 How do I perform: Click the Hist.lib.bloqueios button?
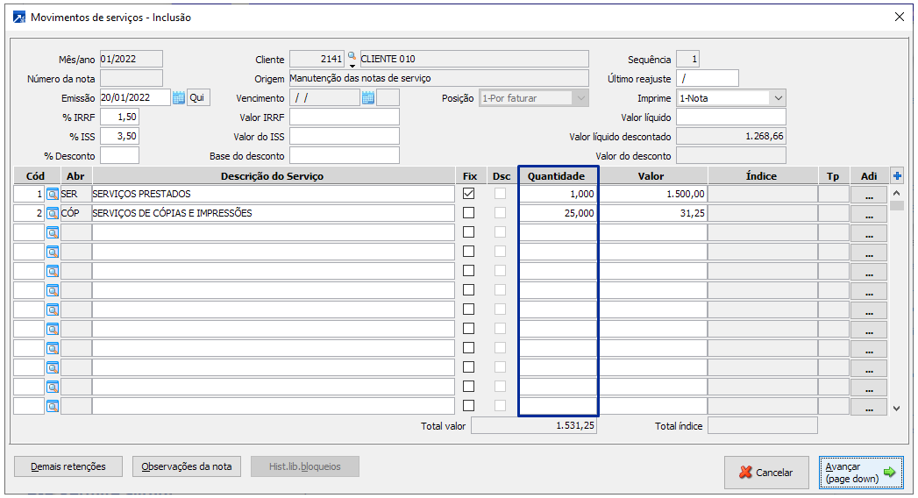click(x=305, y=466)
